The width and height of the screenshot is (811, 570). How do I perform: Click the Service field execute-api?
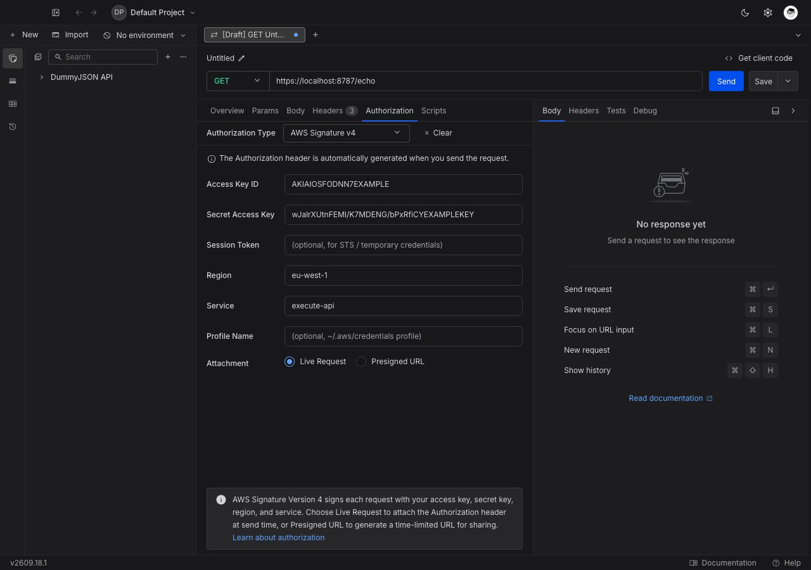404,306
